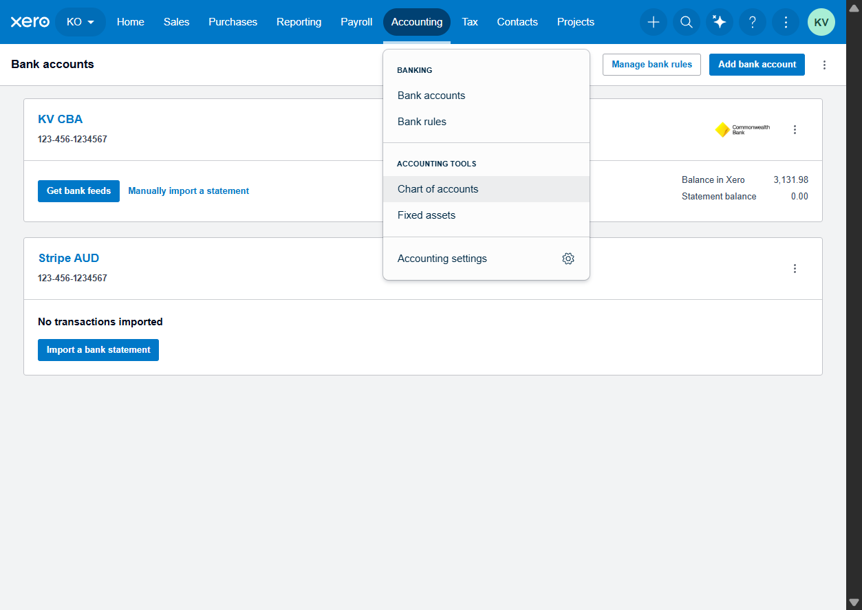Select Bank accounts in the dropdown
Image resolution: width=862 pixels, height=610 pixels.
coord(486,96)
